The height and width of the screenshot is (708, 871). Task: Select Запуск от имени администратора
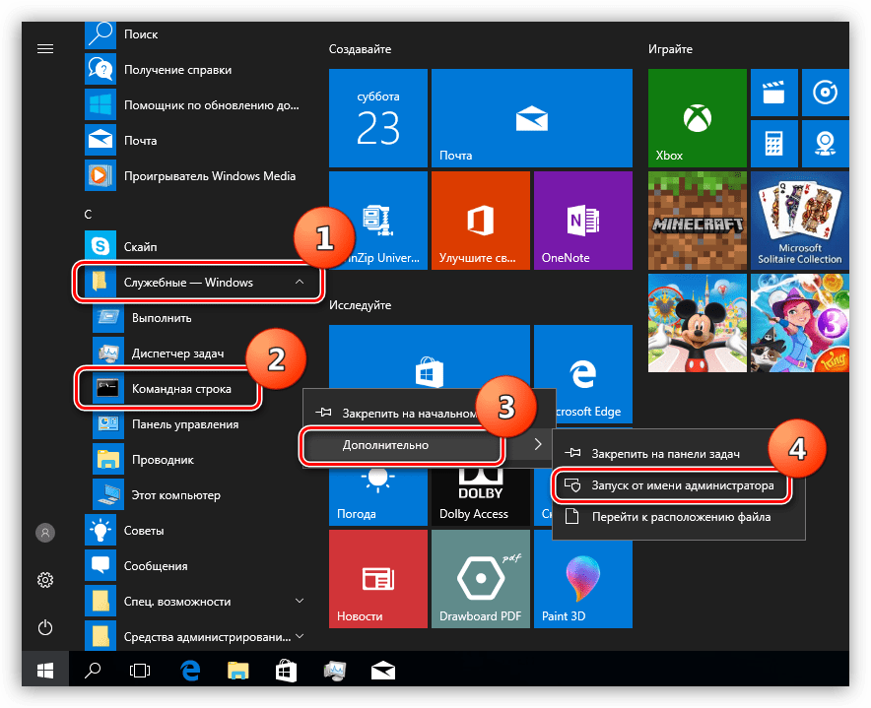coord(682,485)
